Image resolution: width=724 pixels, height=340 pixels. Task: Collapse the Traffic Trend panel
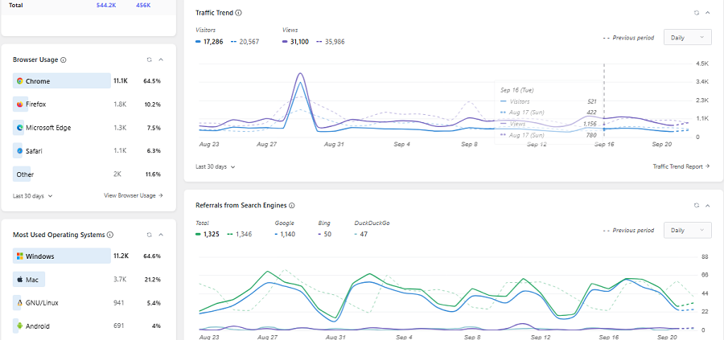click(707, 13)
